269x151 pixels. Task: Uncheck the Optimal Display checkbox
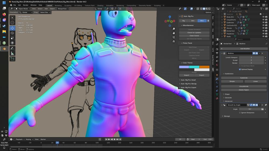[x=240, y=69]
